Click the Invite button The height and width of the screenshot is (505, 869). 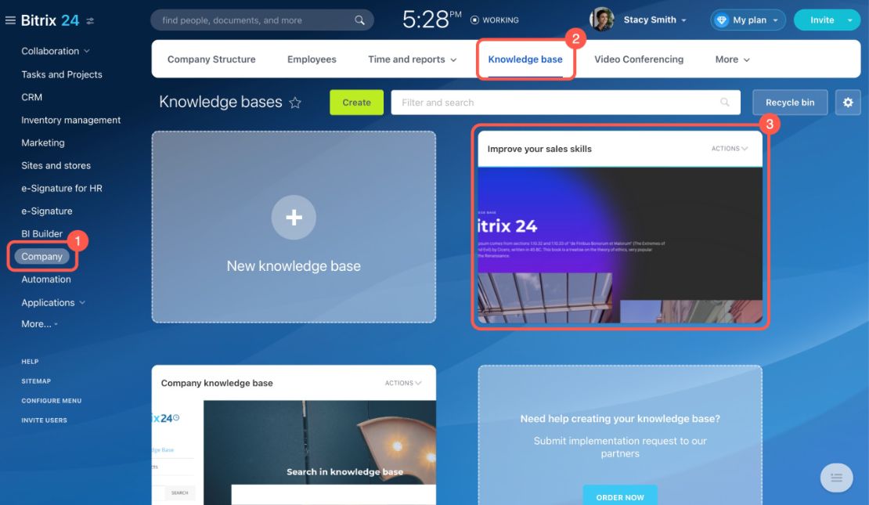[x=821, y=20]
